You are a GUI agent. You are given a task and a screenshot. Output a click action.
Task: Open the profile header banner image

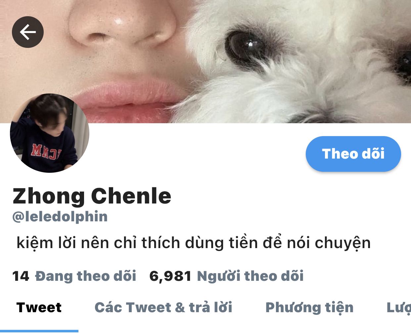click(206, 61)
